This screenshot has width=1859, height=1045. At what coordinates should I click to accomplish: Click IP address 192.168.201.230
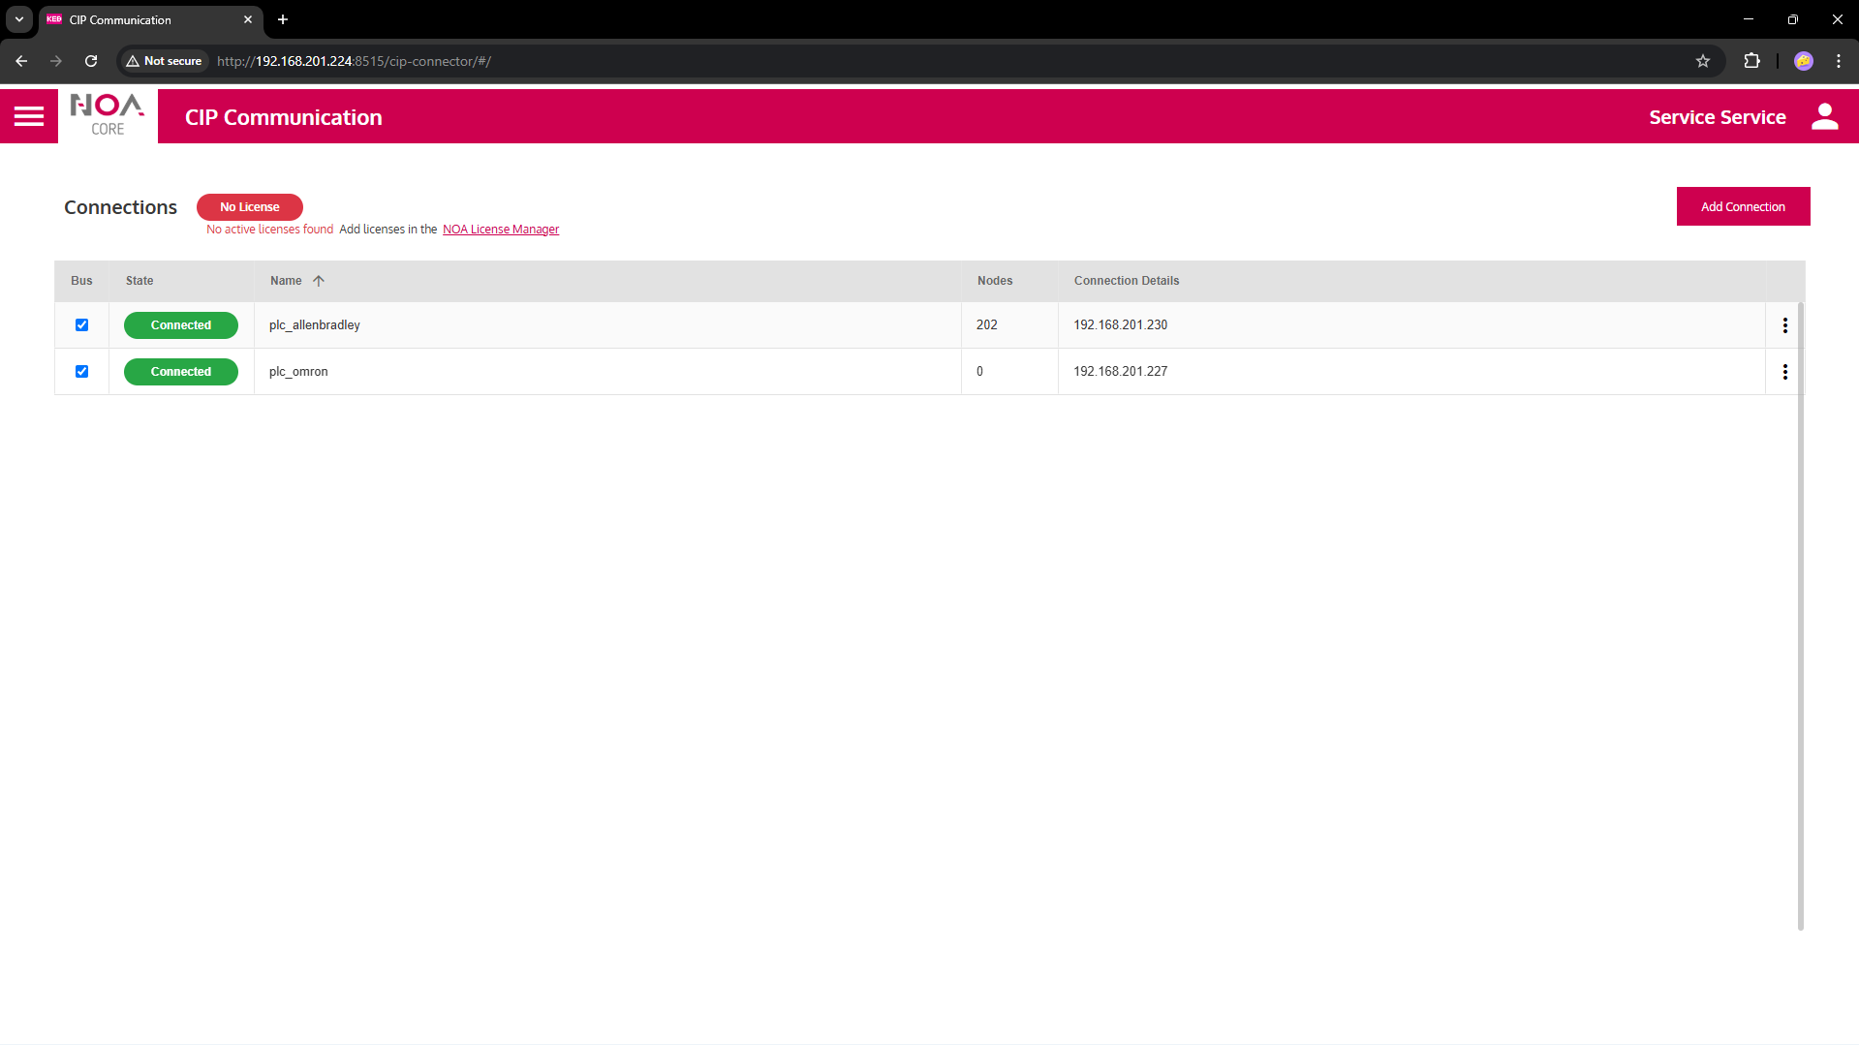point(1120,325)
